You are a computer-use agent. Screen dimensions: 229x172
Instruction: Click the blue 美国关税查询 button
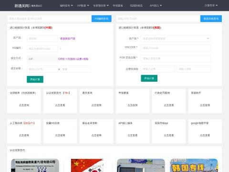pos(211,19)
